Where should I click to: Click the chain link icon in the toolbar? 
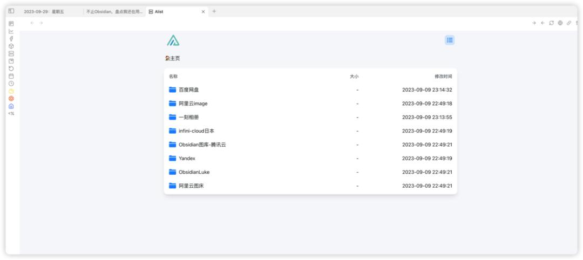[569, 23]
